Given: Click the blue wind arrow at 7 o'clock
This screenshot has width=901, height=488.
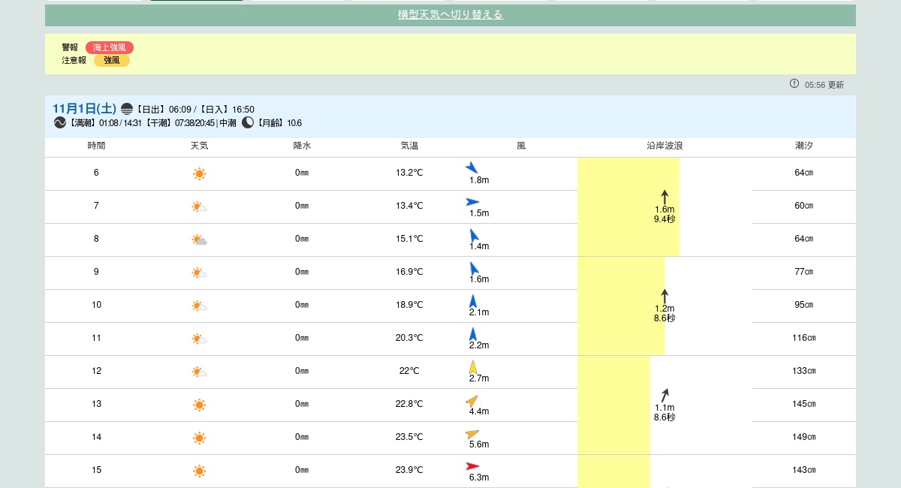Looking at the screenshot, I should 472,202.
